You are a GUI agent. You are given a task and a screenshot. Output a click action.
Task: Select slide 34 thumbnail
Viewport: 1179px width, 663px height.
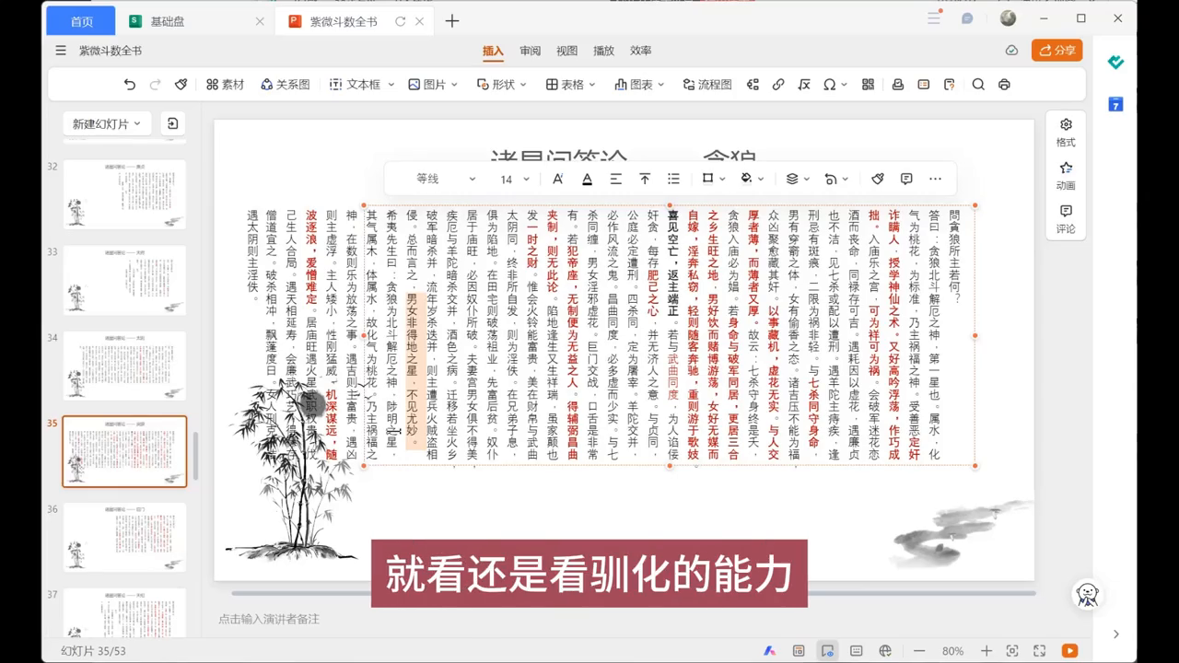tap(124, 366)
